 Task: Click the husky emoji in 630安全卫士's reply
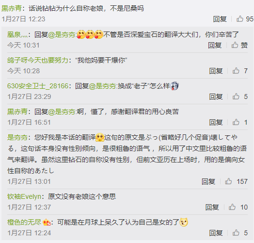pyautogui.click(x=175, y=86)
